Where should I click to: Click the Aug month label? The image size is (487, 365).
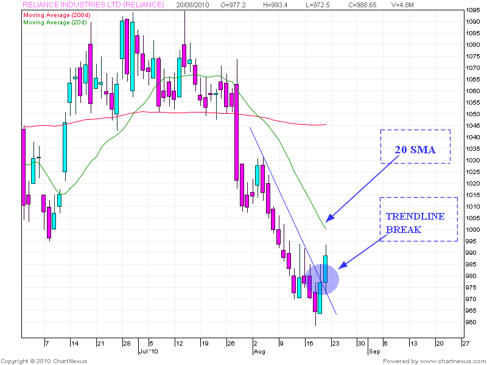pos(259,352)
